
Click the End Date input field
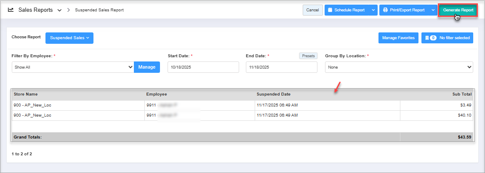[x=281, y=67]
